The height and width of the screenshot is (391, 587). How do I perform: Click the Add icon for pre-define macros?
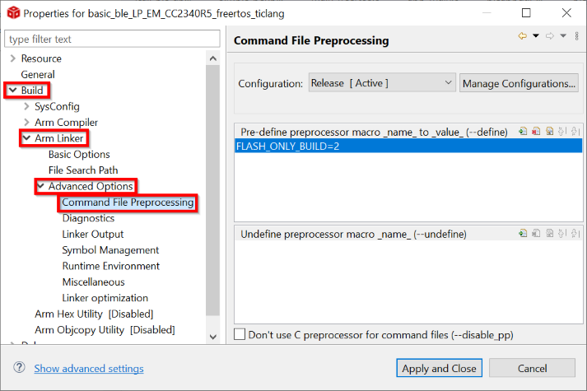524,132
